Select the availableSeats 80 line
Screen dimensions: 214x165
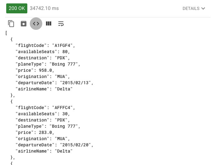43,52
